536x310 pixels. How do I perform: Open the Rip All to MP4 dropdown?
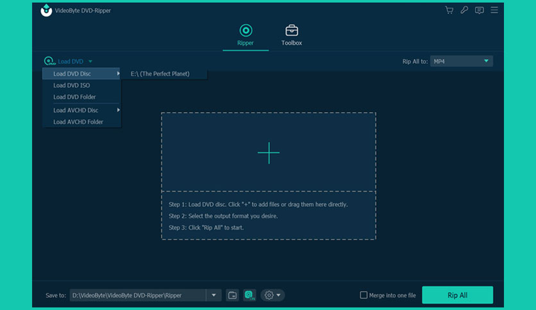[x=462, y=61]
